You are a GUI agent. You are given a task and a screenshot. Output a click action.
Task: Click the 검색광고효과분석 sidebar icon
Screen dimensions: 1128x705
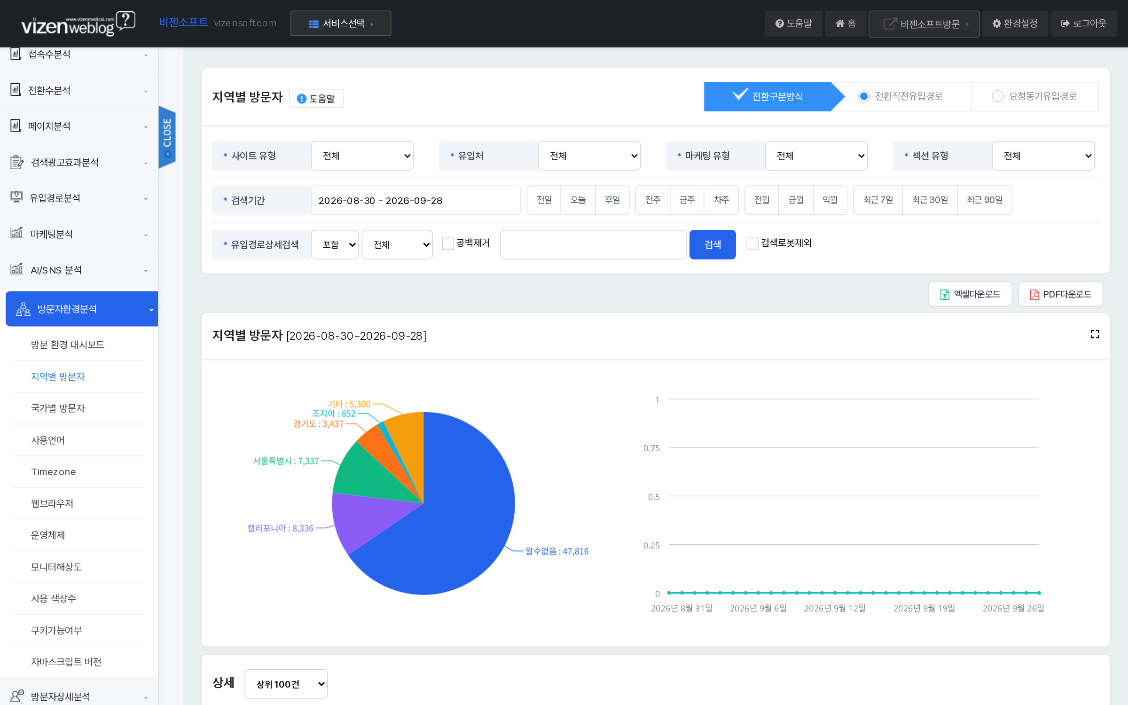pyautogui.click(x=16, y=162)
